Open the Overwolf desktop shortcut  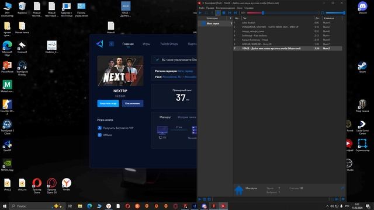point(22,47)
